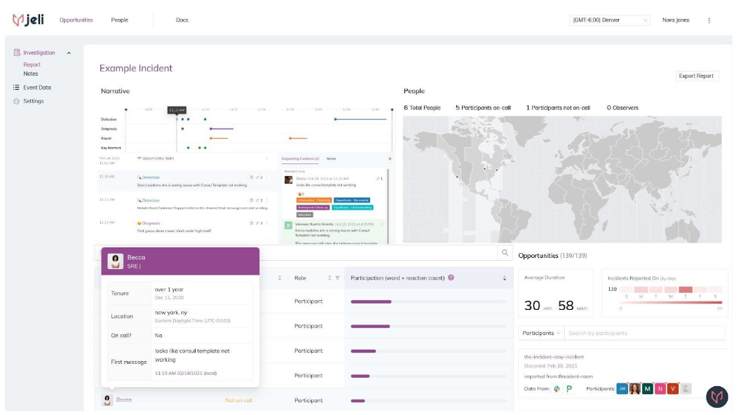Click the long blue Detection bar on timeline
The image size is (743, 415).
[x=361, y=119]
